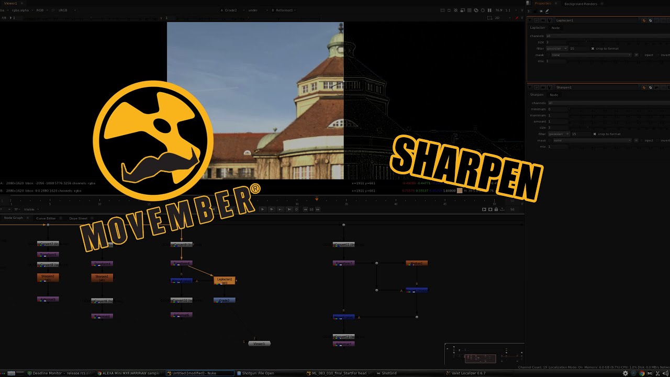Open Untitled [modified] - Nuke taskbar item
This screenshot has width=670, height=377.
click(200, 373)
